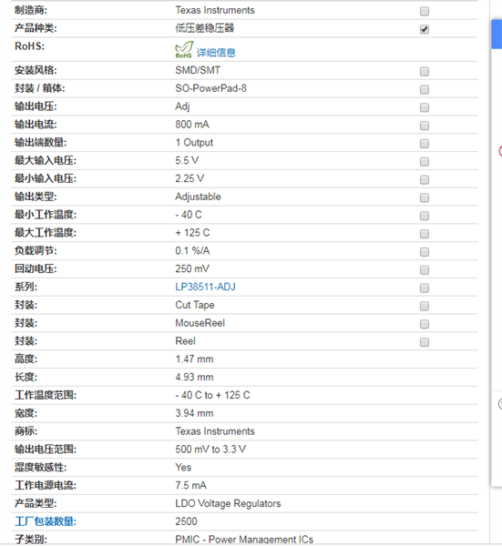This screenshot has height=546, width=502.
Task: Tick the 800 mA output current checkbox
Action: (425, 126)
